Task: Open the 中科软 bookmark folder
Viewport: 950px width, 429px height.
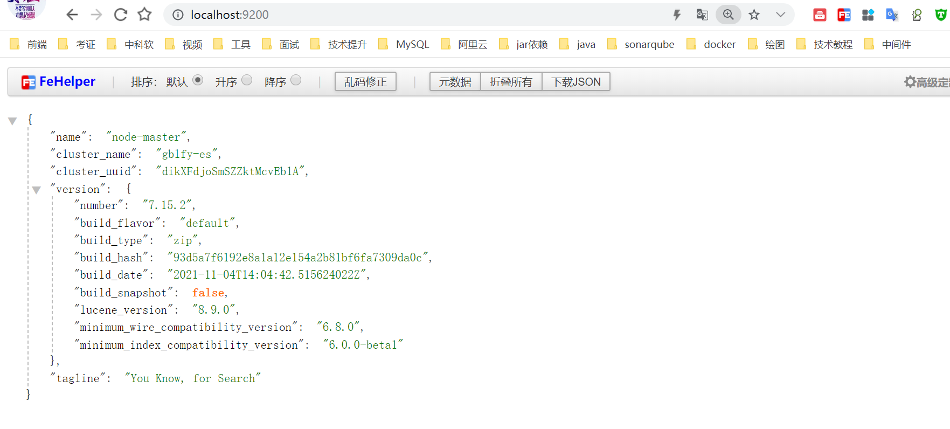Action: [130, 44]
